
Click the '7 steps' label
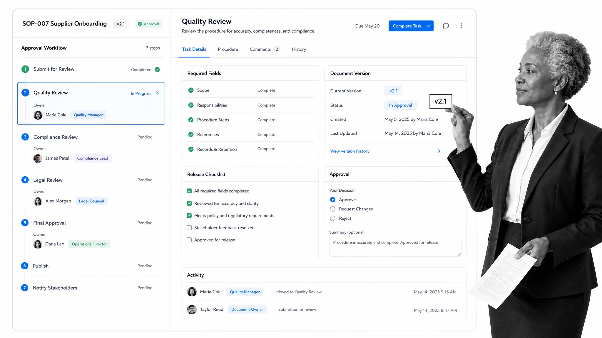(153, 48)
